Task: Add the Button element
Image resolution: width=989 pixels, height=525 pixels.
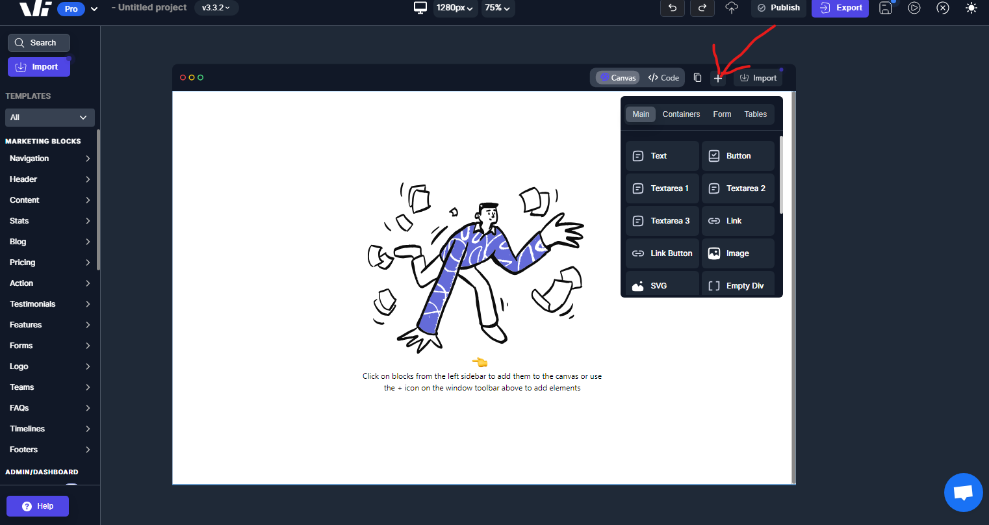Action: pos(738,156)
